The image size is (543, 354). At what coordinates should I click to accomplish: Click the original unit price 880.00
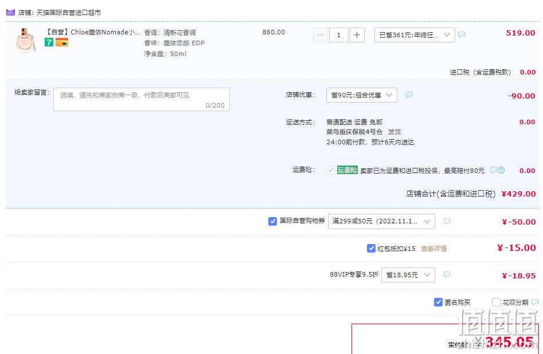point(274,32)
